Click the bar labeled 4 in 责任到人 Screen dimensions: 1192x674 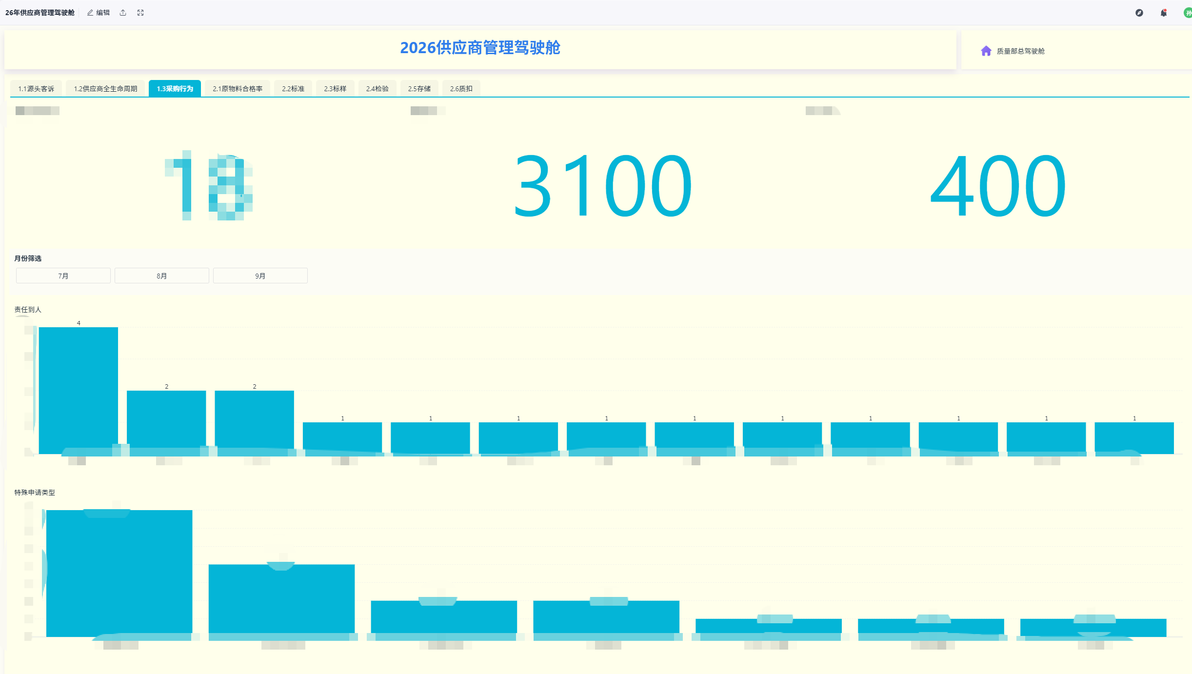tap(79, 390)
